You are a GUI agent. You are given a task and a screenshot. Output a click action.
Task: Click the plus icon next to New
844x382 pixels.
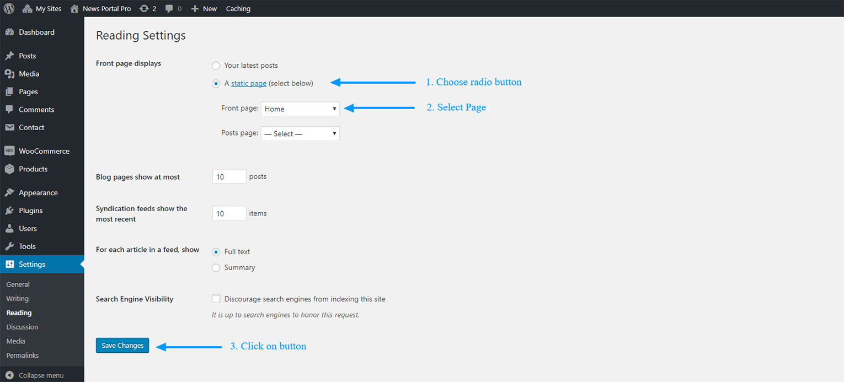click(195, 8)
